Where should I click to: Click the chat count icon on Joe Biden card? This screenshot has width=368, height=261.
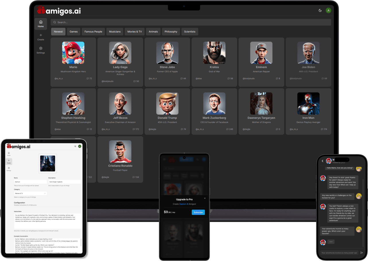coord(323,79)
